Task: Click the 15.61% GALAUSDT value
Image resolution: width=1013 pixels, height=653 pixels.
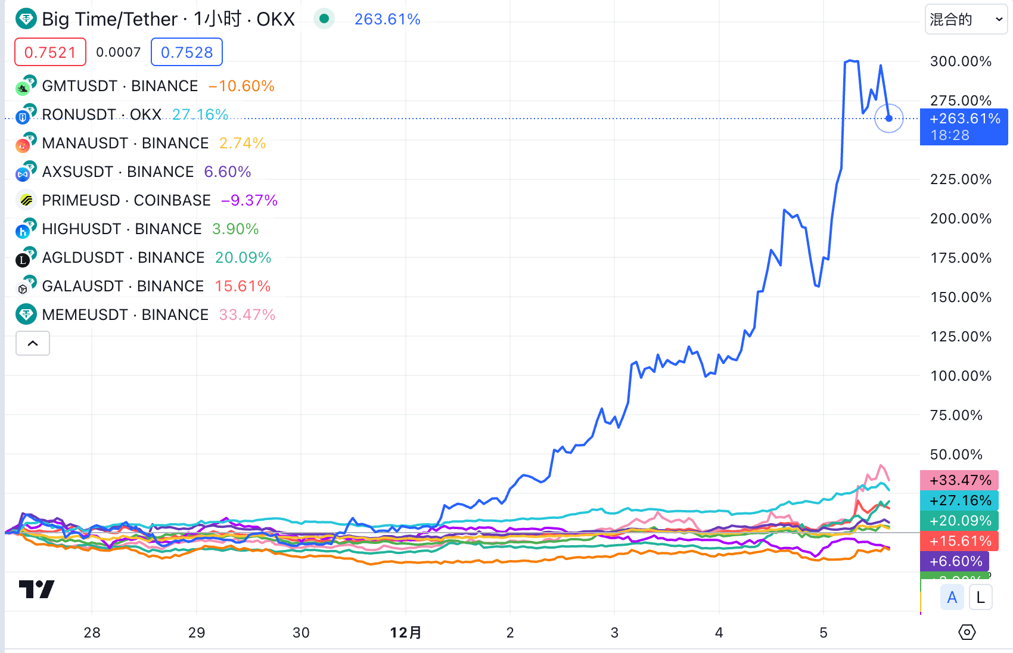Action: click(x=243, y=286)
